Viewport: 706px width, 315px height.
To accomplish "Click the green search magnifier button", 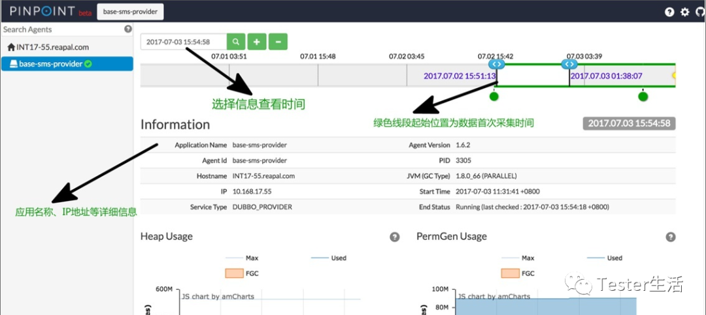I will (x=236, y=42).
